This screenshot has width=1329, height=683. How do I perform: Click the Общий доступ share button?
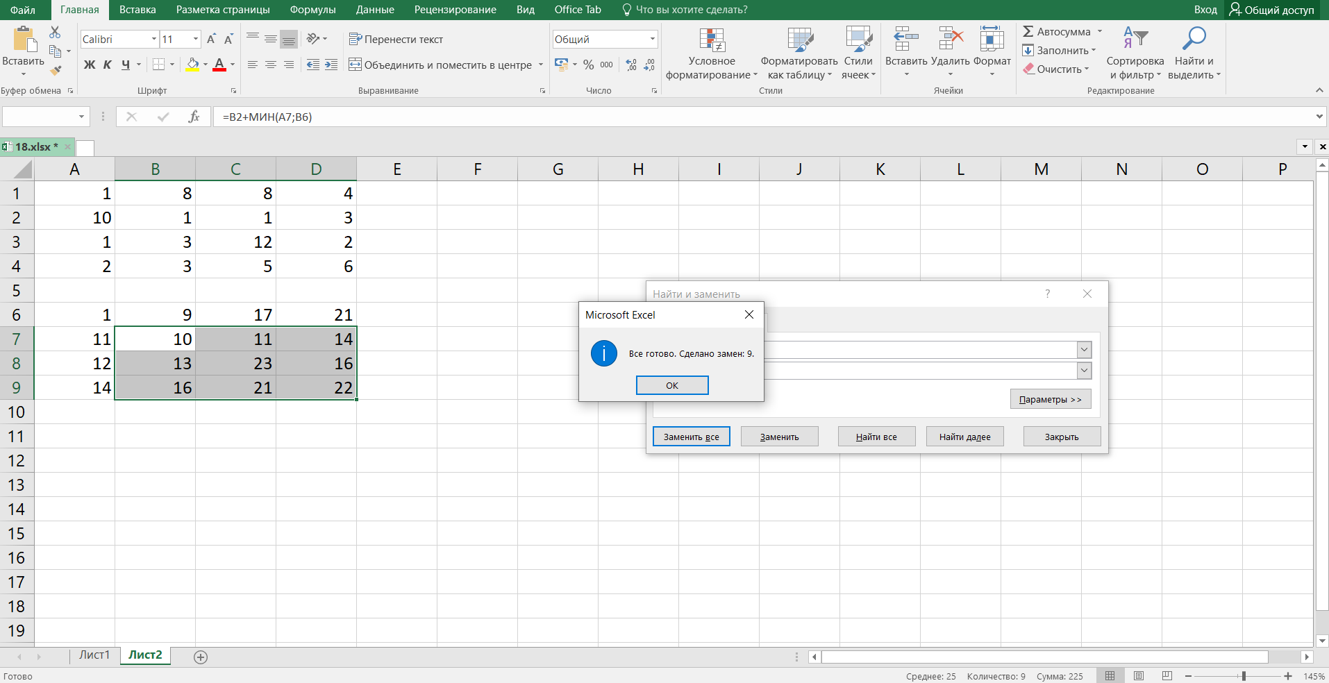coord(1271,10)
